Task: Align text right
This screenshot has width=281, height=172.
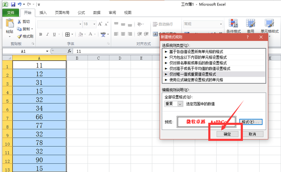Action: click(x=130, y=34)
